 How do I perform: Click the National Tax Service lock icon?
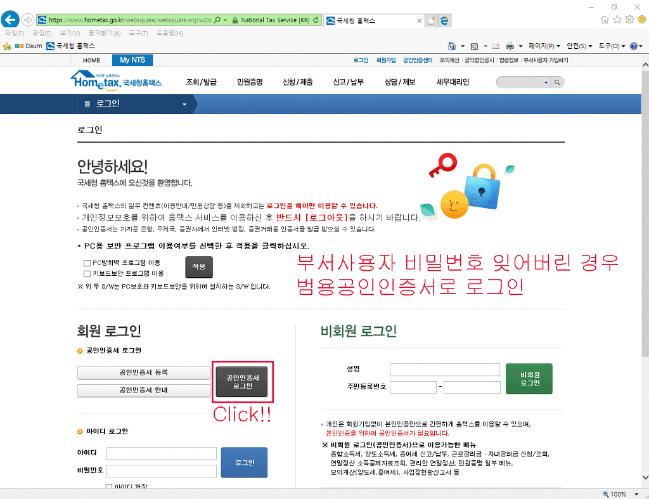pos(235,20)
